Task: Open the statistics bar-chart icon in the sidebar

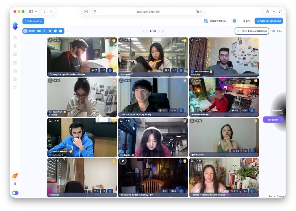Action: [15, 71]
